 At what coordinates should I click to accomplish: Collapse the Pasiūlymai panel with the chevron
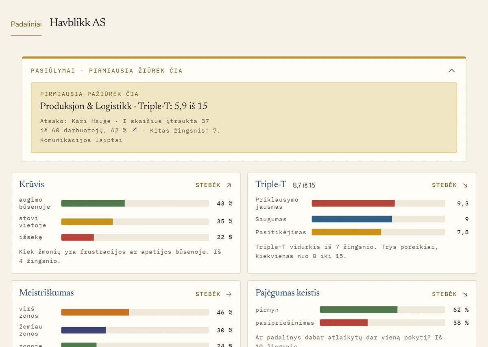click(451, 71)
